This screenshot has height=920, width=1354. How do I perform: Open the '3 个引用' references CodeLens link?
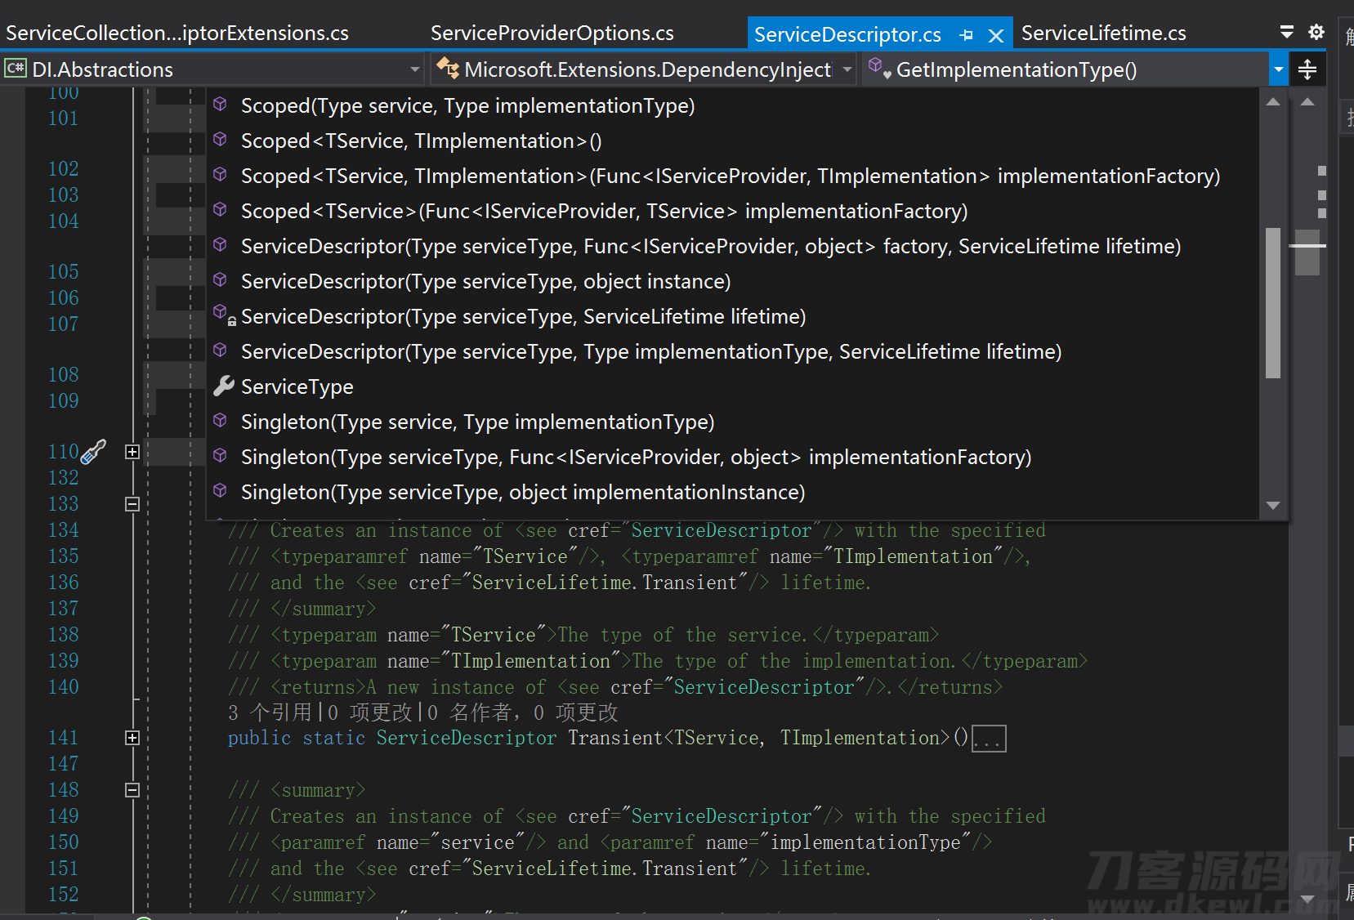pos(270,712)
